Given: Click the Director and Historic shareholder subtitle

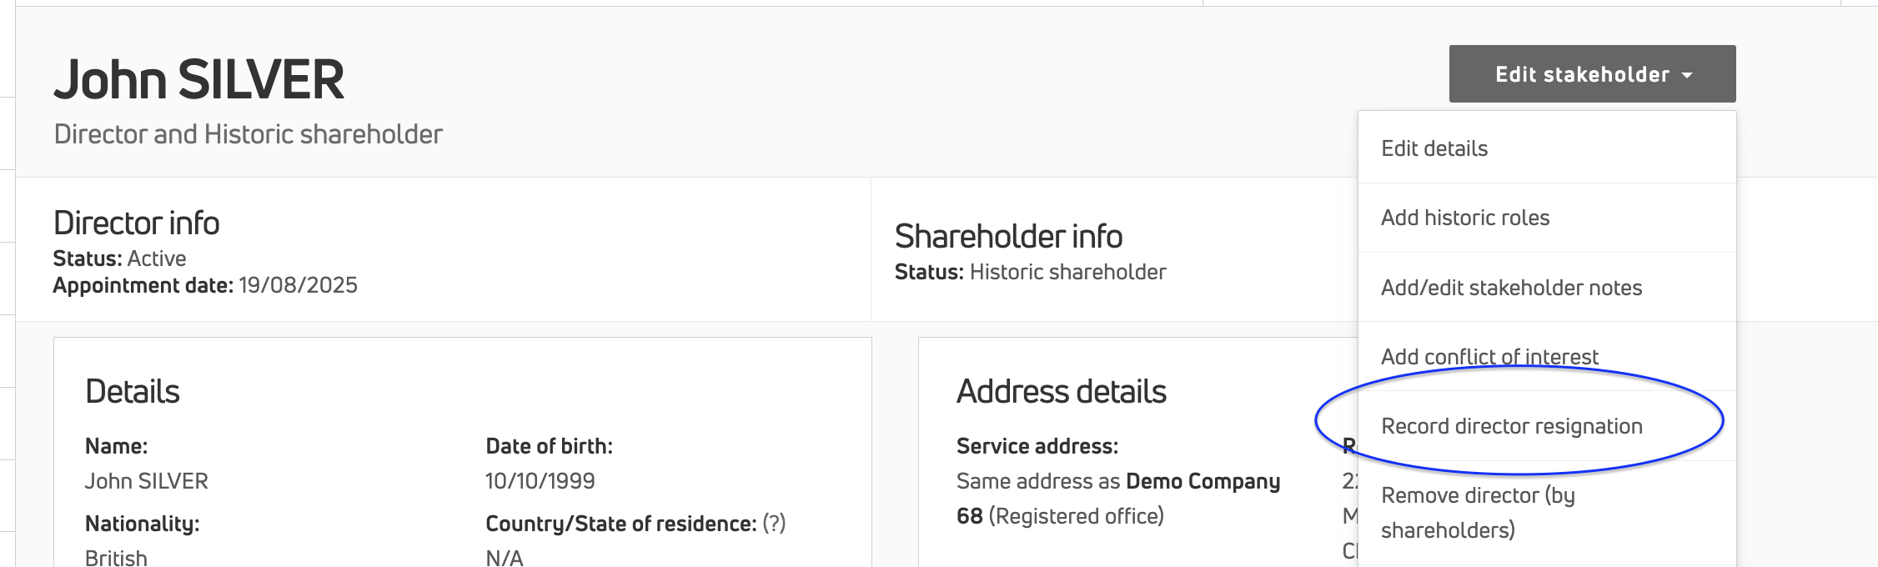Looking at the screenshot, I should [248, 134].
